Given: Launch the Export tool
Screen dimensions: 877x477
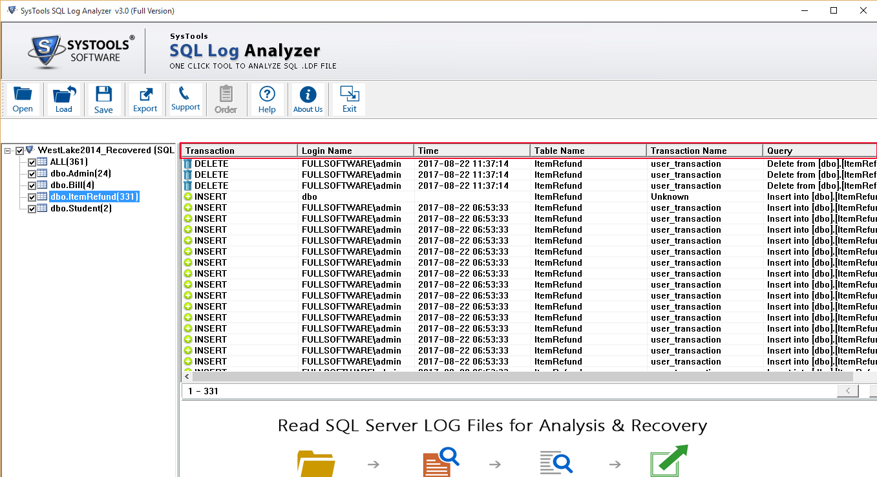Looking at the screenshot, I should (145, 100).
